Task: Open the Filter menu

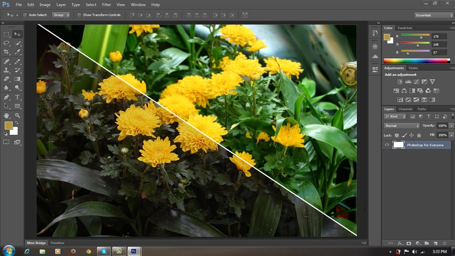Action: click(107, 5)
